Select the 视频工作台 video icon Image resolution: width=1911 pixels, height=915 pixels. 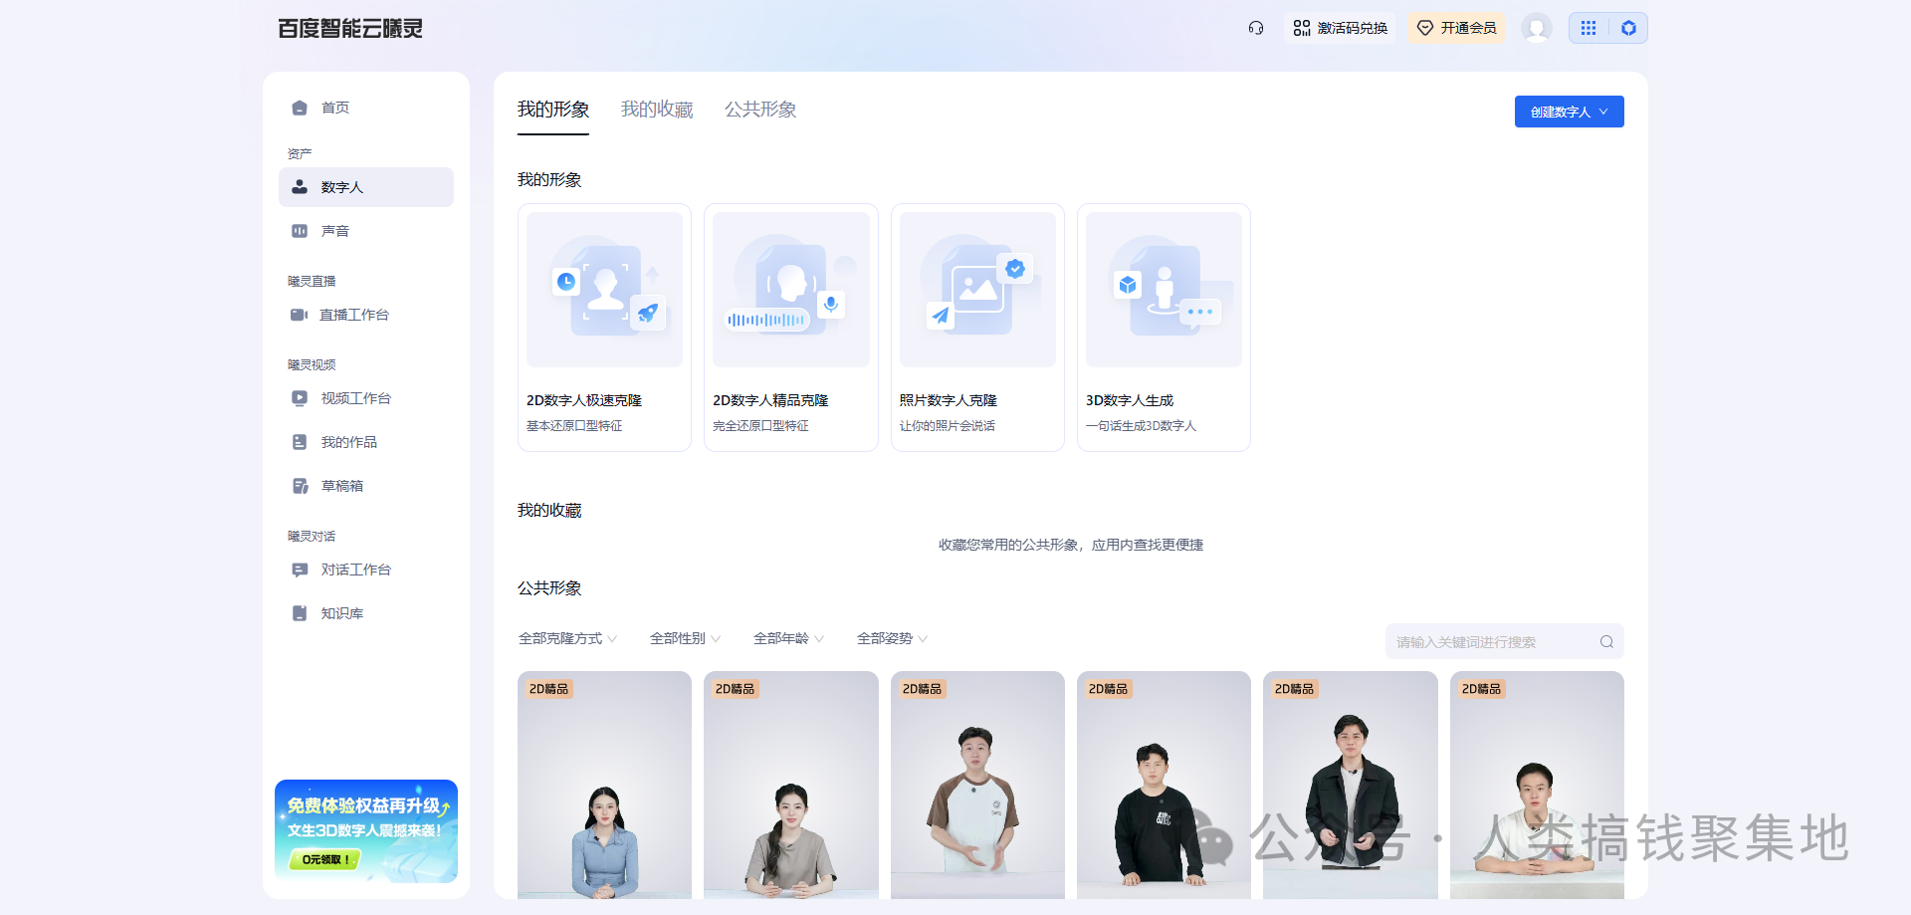[x=300, y=397]
